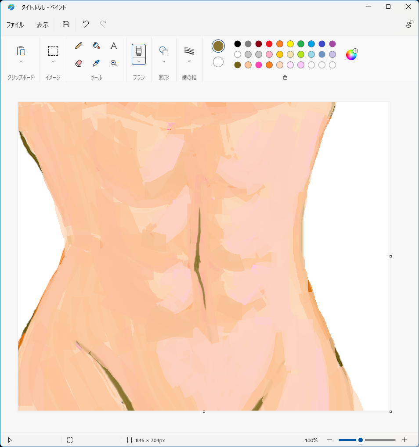Open the Edit colors wheel
This screenshot has width=419, height=447.
(351, 54)
